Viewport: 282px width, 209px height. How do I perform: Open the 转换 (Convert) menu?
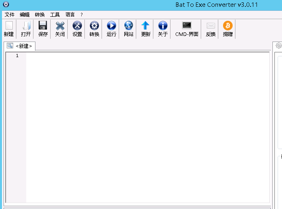(40, 15)
